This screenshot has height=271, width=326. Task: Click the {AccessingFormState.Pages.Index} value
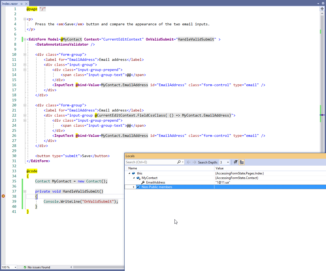click(x=239, y=173)
